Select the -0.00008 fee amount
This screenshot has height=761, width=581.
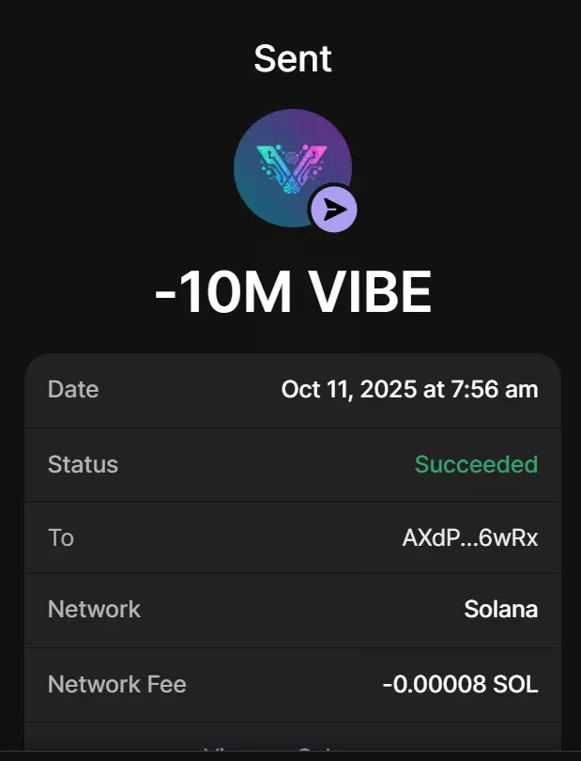[435, 684]
